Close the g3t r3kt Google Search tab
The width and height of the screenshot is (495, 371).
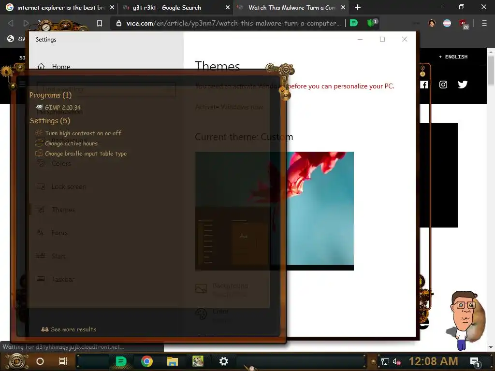tap(228, 7)
